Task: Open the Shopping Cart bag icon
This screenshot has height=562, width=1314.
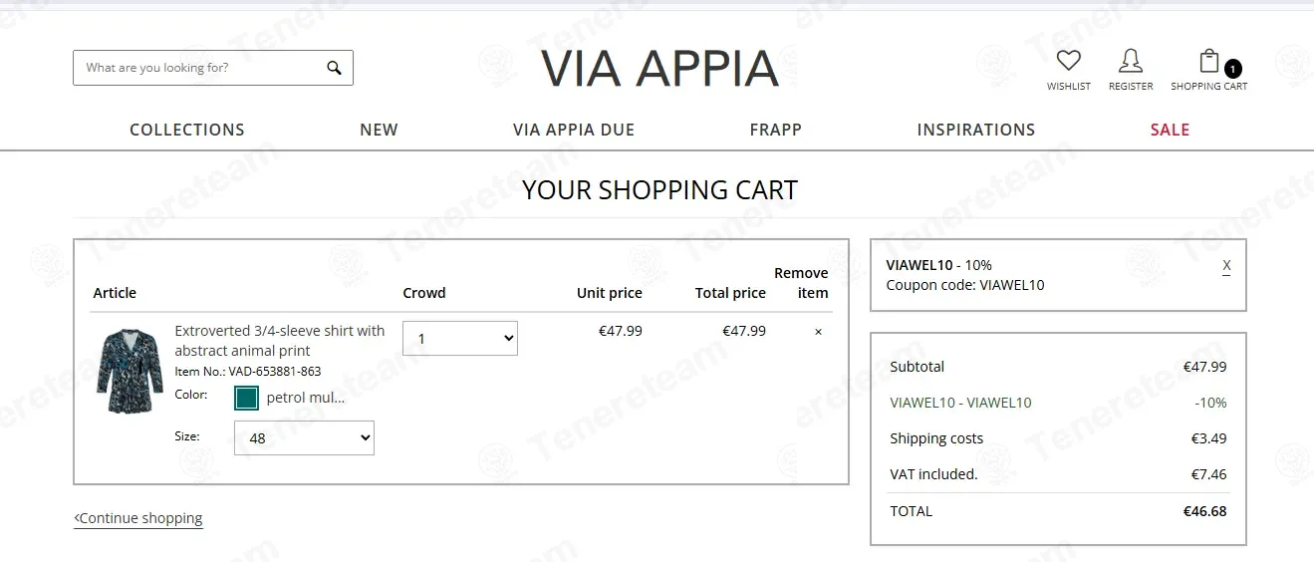Action: point(1208,61)
